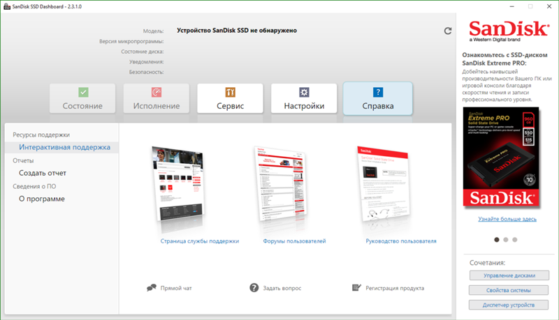
Task: Click the user forums page thumbnail
Action: click(281, 184)
